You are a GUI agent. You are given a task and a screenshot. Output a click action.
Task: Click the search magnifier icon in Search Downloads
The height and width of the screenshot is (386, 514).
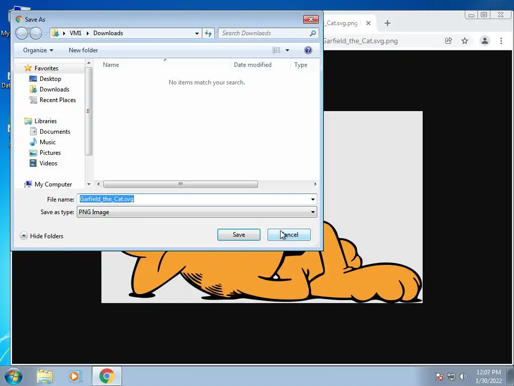(x=313, y=33)
